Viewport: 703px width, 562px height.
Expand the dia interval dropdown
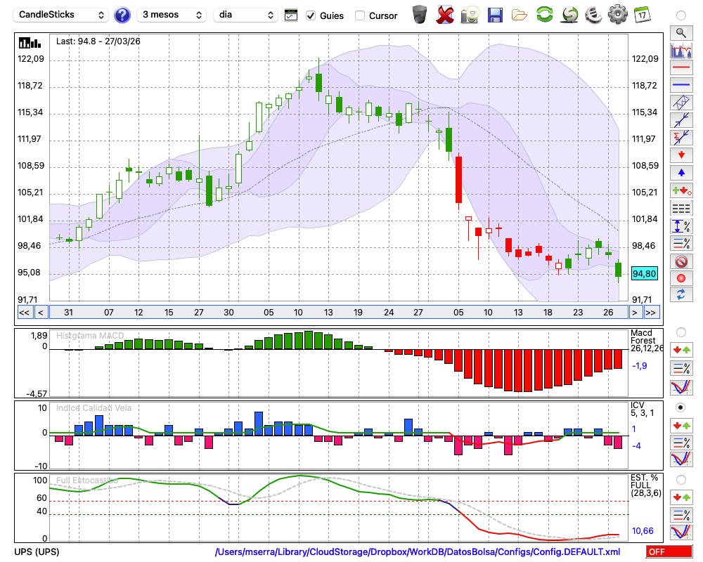[245, 15]
